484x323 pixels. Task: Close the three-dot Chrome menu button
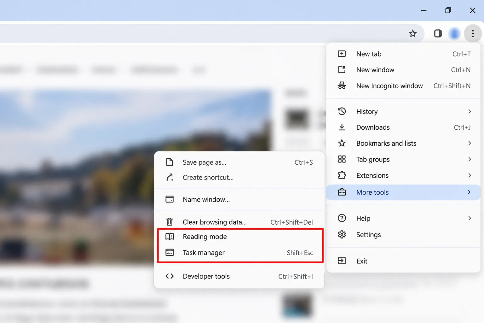pyautogui.click(x=473, y=33)
